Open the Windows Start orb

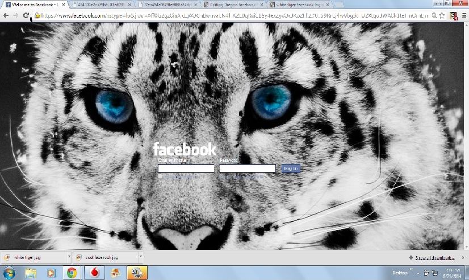[9, 273]
